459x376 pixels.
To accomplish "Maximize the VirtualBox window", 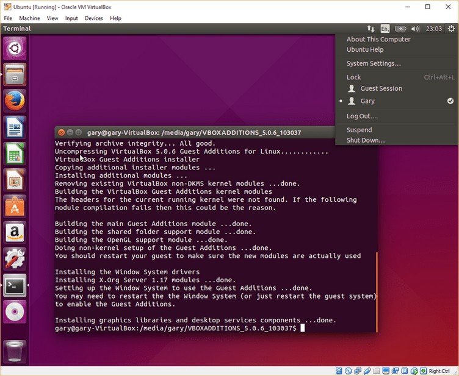I will [x=428, y=7].
